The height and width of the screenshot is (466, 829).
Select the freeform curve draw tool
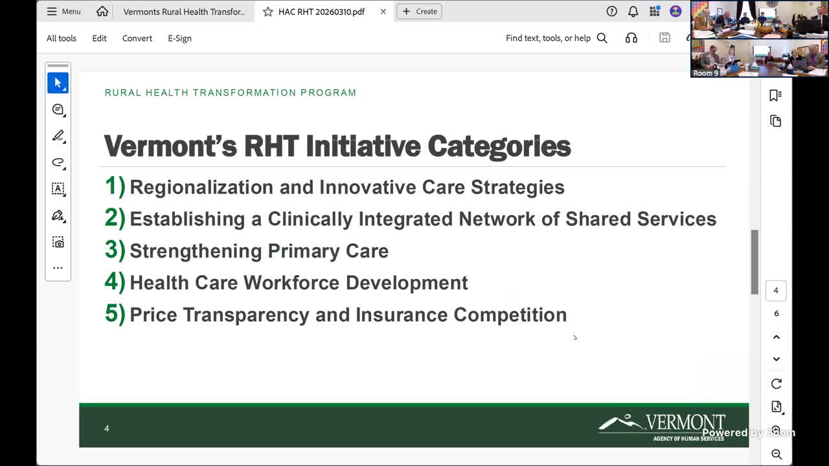pos(58,162)
